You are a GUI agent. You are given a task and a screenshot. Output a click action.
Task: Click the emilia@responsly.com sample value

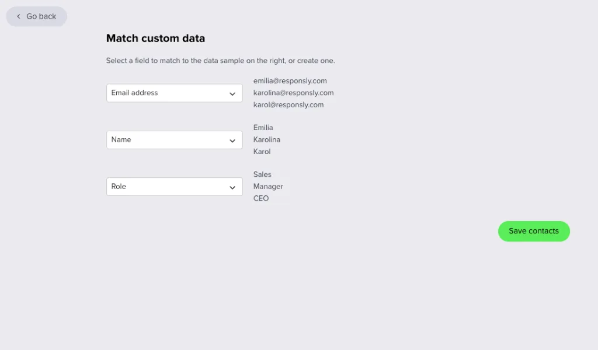coord(290,80)
